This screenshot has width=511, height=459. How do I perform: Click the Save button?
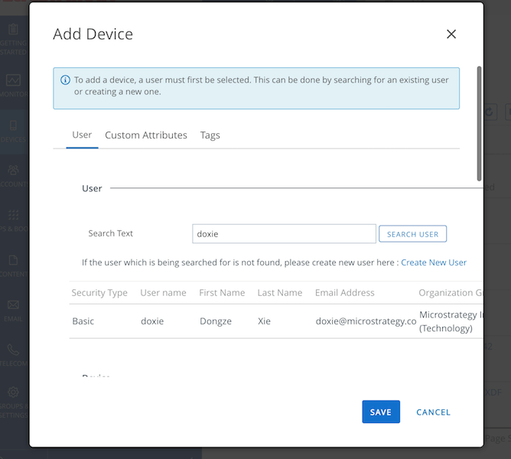(380, 412)
